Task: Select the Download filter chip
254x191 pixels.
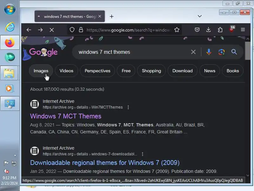Action: 182,71
